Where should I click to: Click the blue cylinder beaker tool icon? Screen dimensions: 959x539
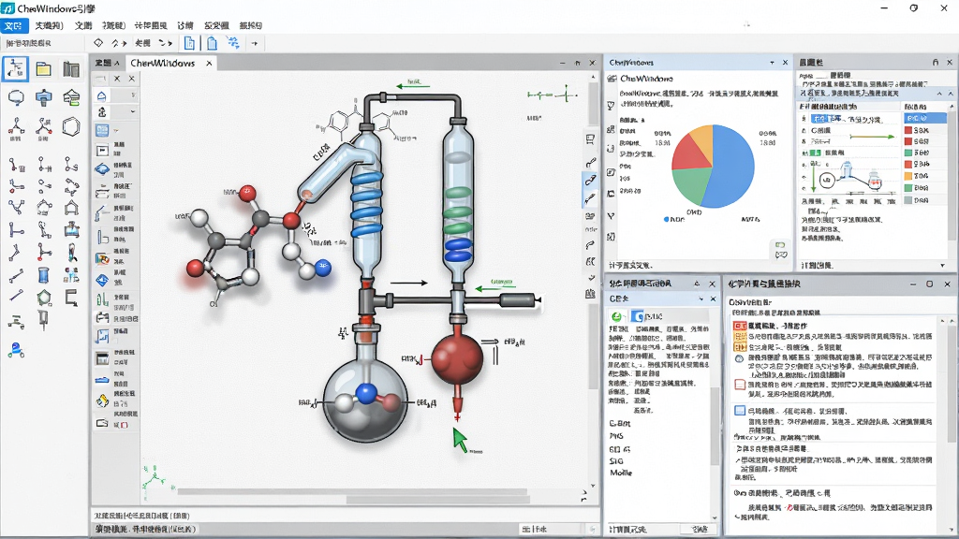tap(43, 275)
